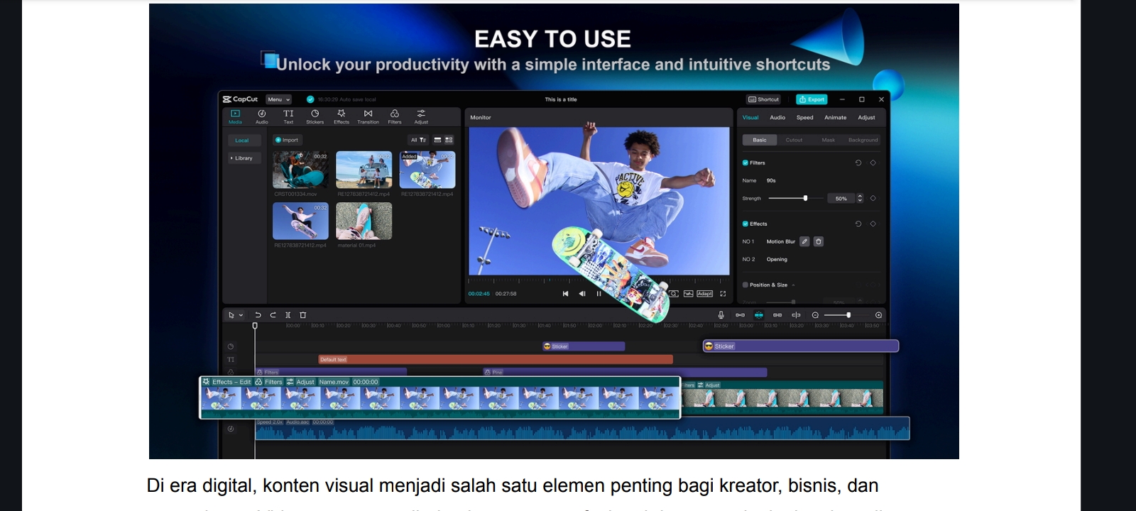1136x511 pixels.
Task: Enable the Position & Size checkbox
Action: pyautogui.click(x=745, y=285)
